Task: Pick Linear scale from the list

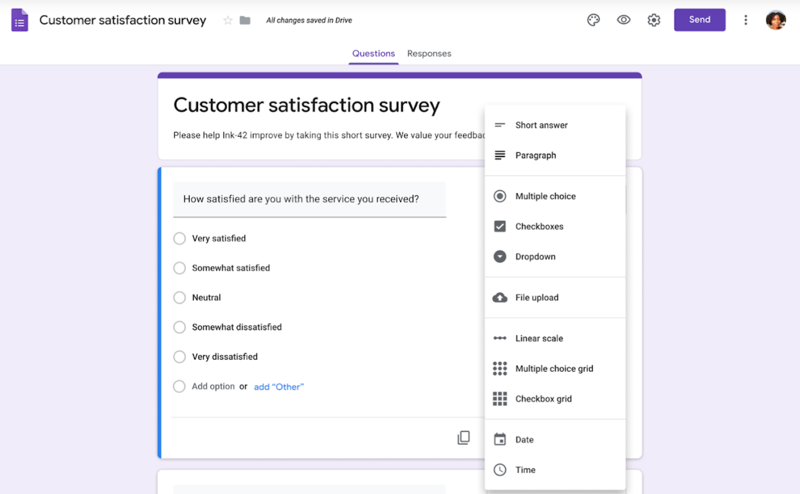Action: (539, 338)
